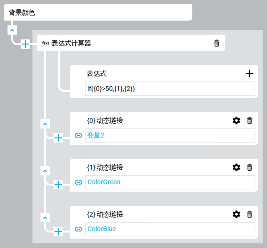Delete the {1} 动态链接 entry
The image size is (267, 248).
(x=250, y=168)
